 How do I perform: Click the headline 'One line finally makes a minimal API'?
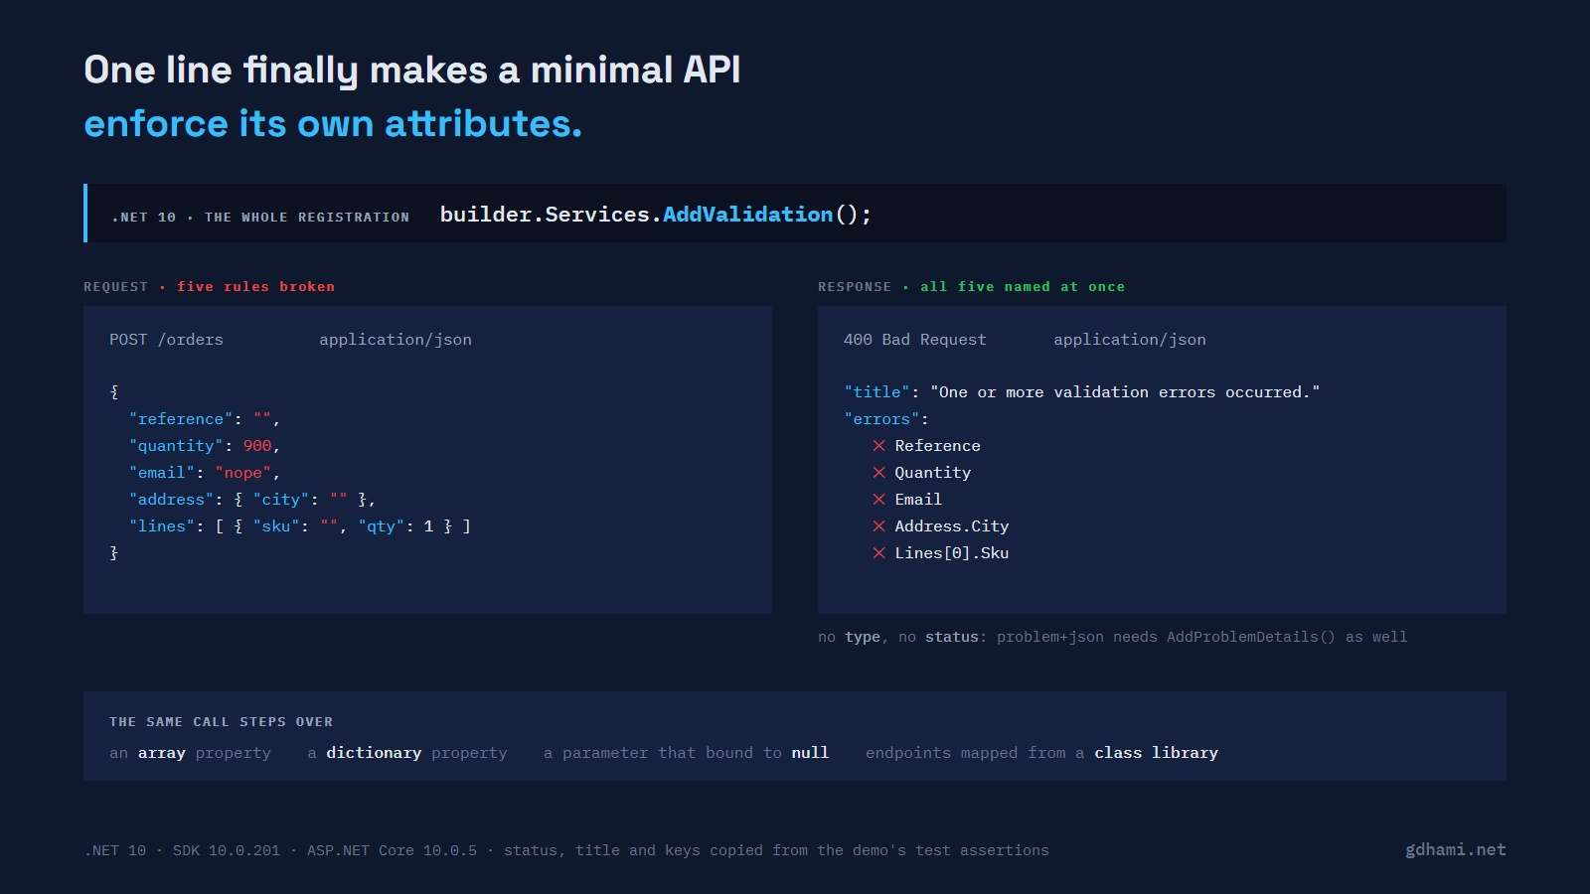412,71
